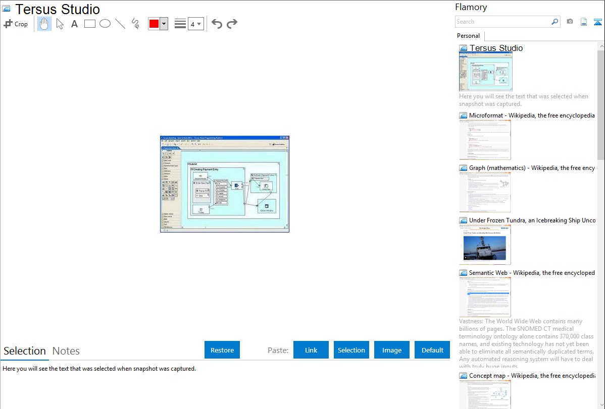Choose the text annotation tool
Viewport: 605px width, 409px height.
pos(74,24)
